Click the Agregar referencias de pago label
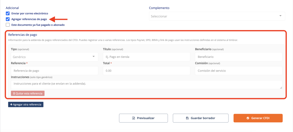Image resolution: width=293 pixels, height=132 pixels. 29,19
